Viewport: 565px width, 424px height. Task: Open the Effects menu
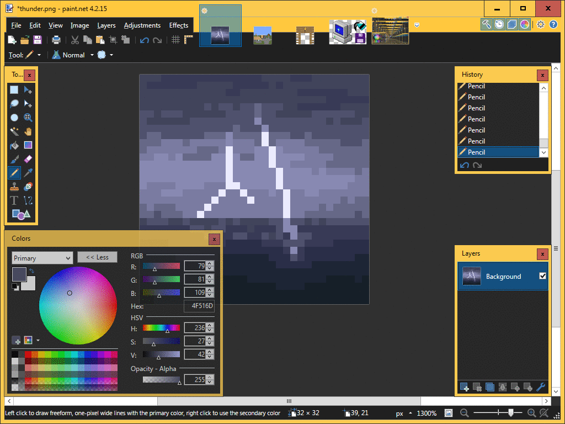179,25
